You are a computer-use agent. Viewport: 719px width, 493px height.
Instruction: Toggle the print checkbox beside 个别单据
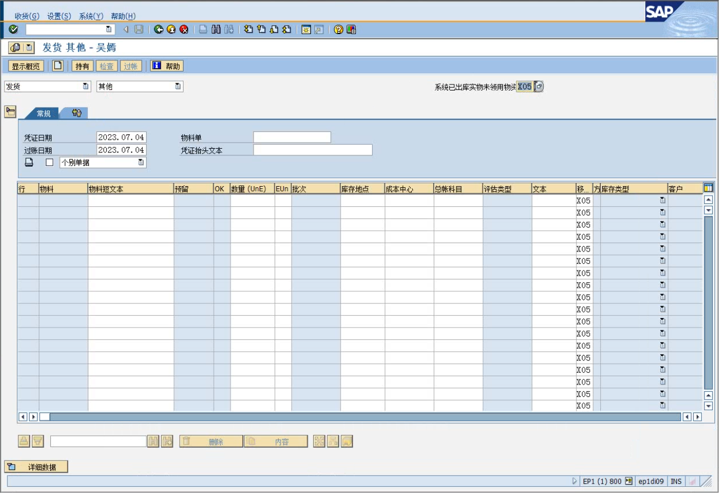[50, 162]
